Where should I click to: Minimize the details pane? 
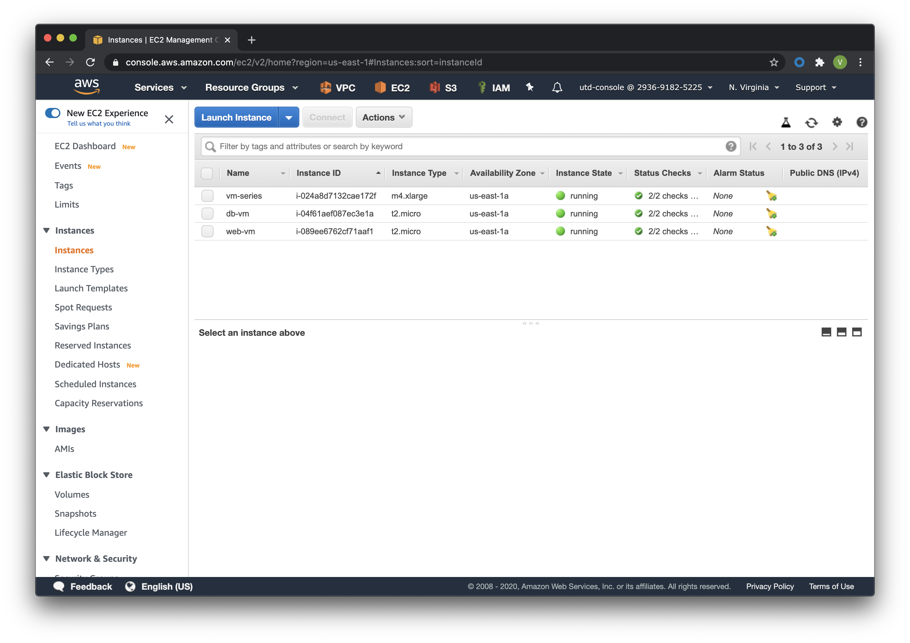(x=826, y=332)
